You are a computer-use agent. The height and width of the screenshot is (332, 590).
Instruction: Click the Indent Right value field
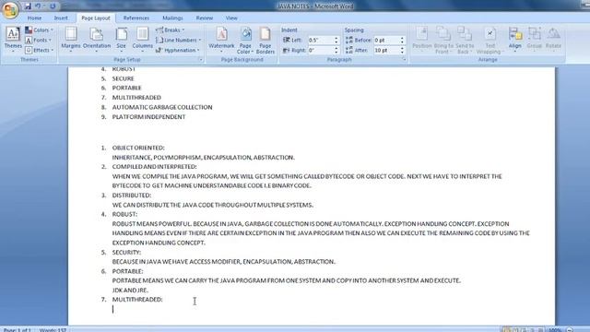[321, 50]
